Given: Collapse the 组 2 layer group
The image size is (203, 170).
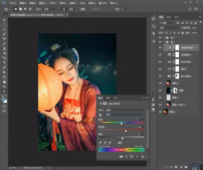Looking at the screenshot, I should 165,42.
